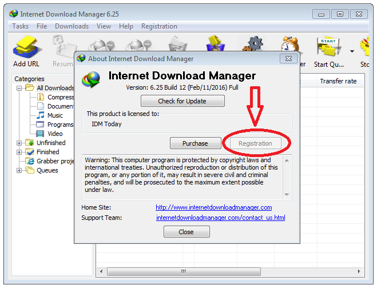Click the Programs window icon
Image resolution: width=377 pixels, height=289 pixels.
click(40, 125)
